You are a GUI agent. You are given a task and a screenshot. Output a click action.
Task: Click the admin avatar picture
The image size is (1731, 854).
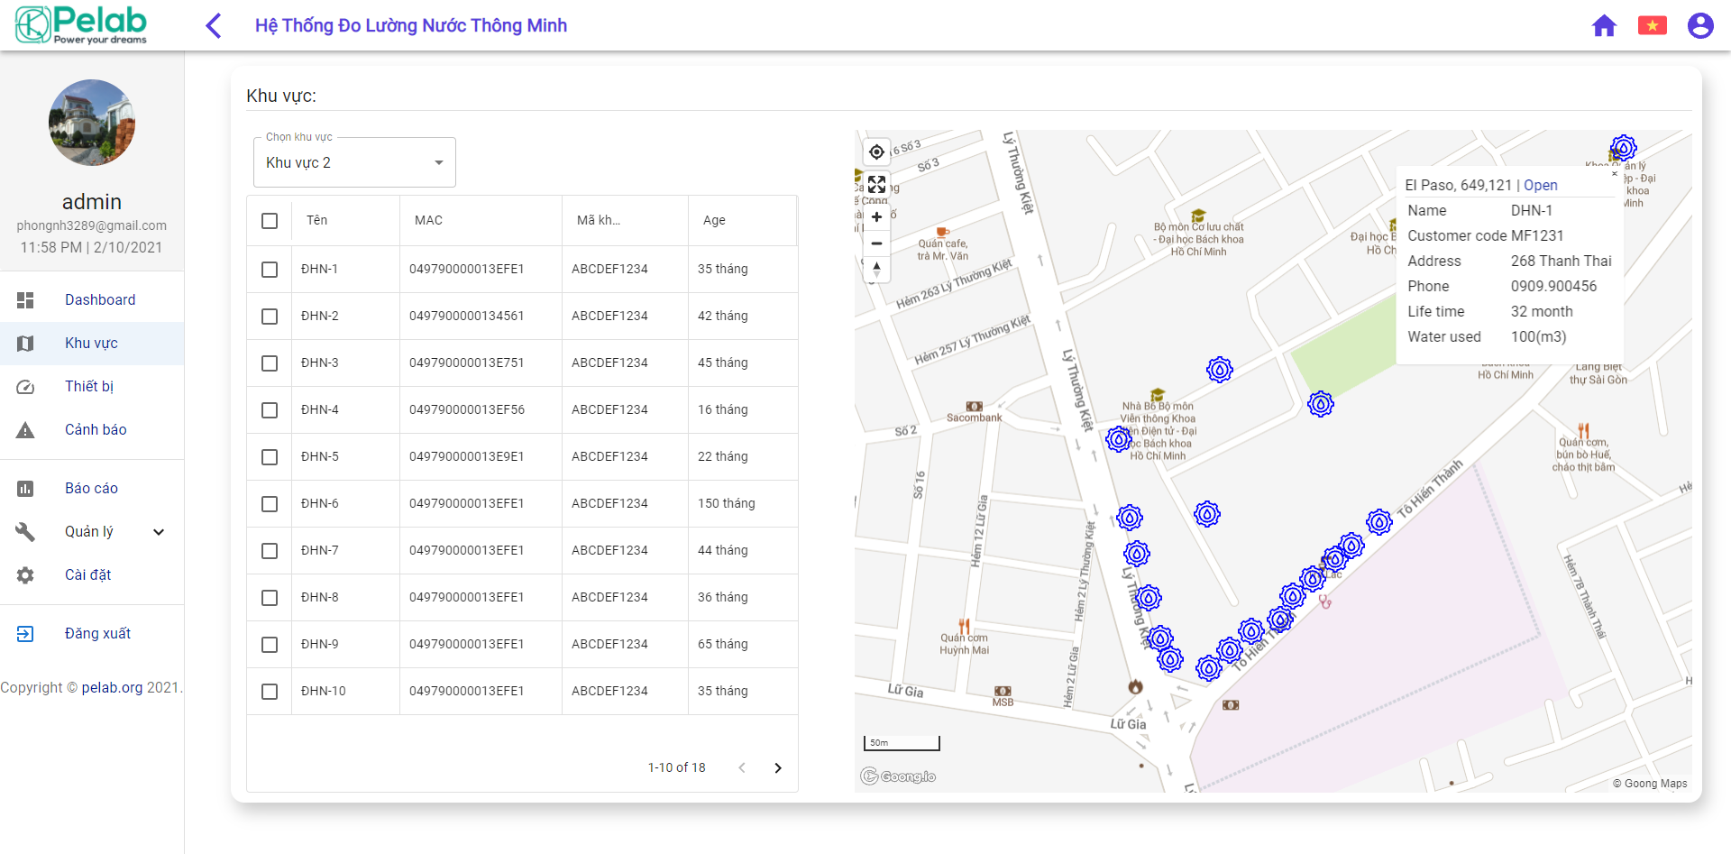point(92,123)
